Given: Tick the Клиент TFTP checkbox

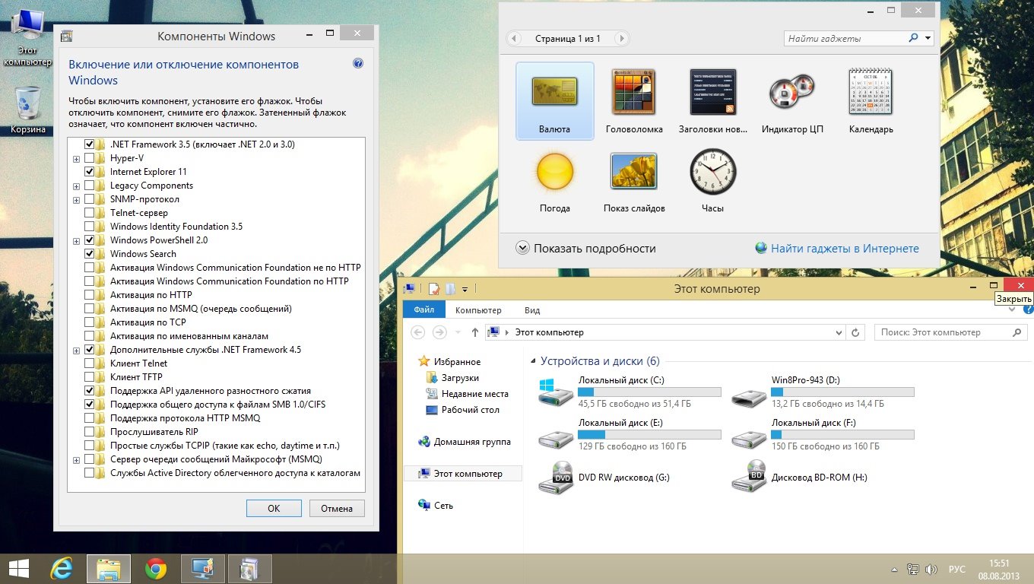Looking at the screenshot, I should coord(90,377).
